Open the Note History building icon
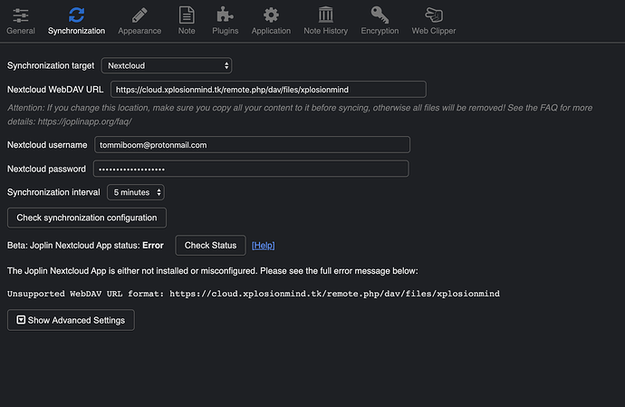 (x=326, y=15)
